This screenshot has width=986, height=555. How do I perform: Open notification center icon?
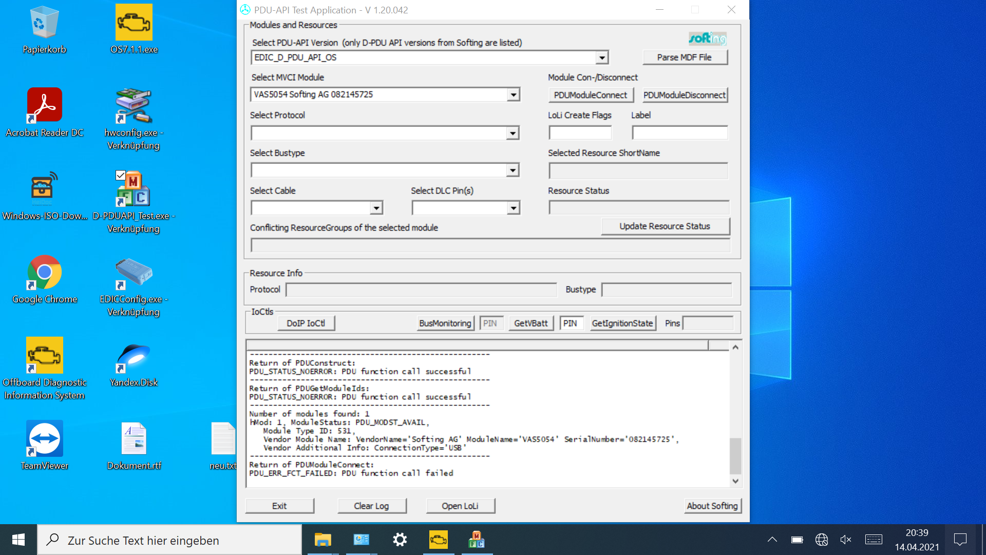pyautogui.click(x=960, y=540)
